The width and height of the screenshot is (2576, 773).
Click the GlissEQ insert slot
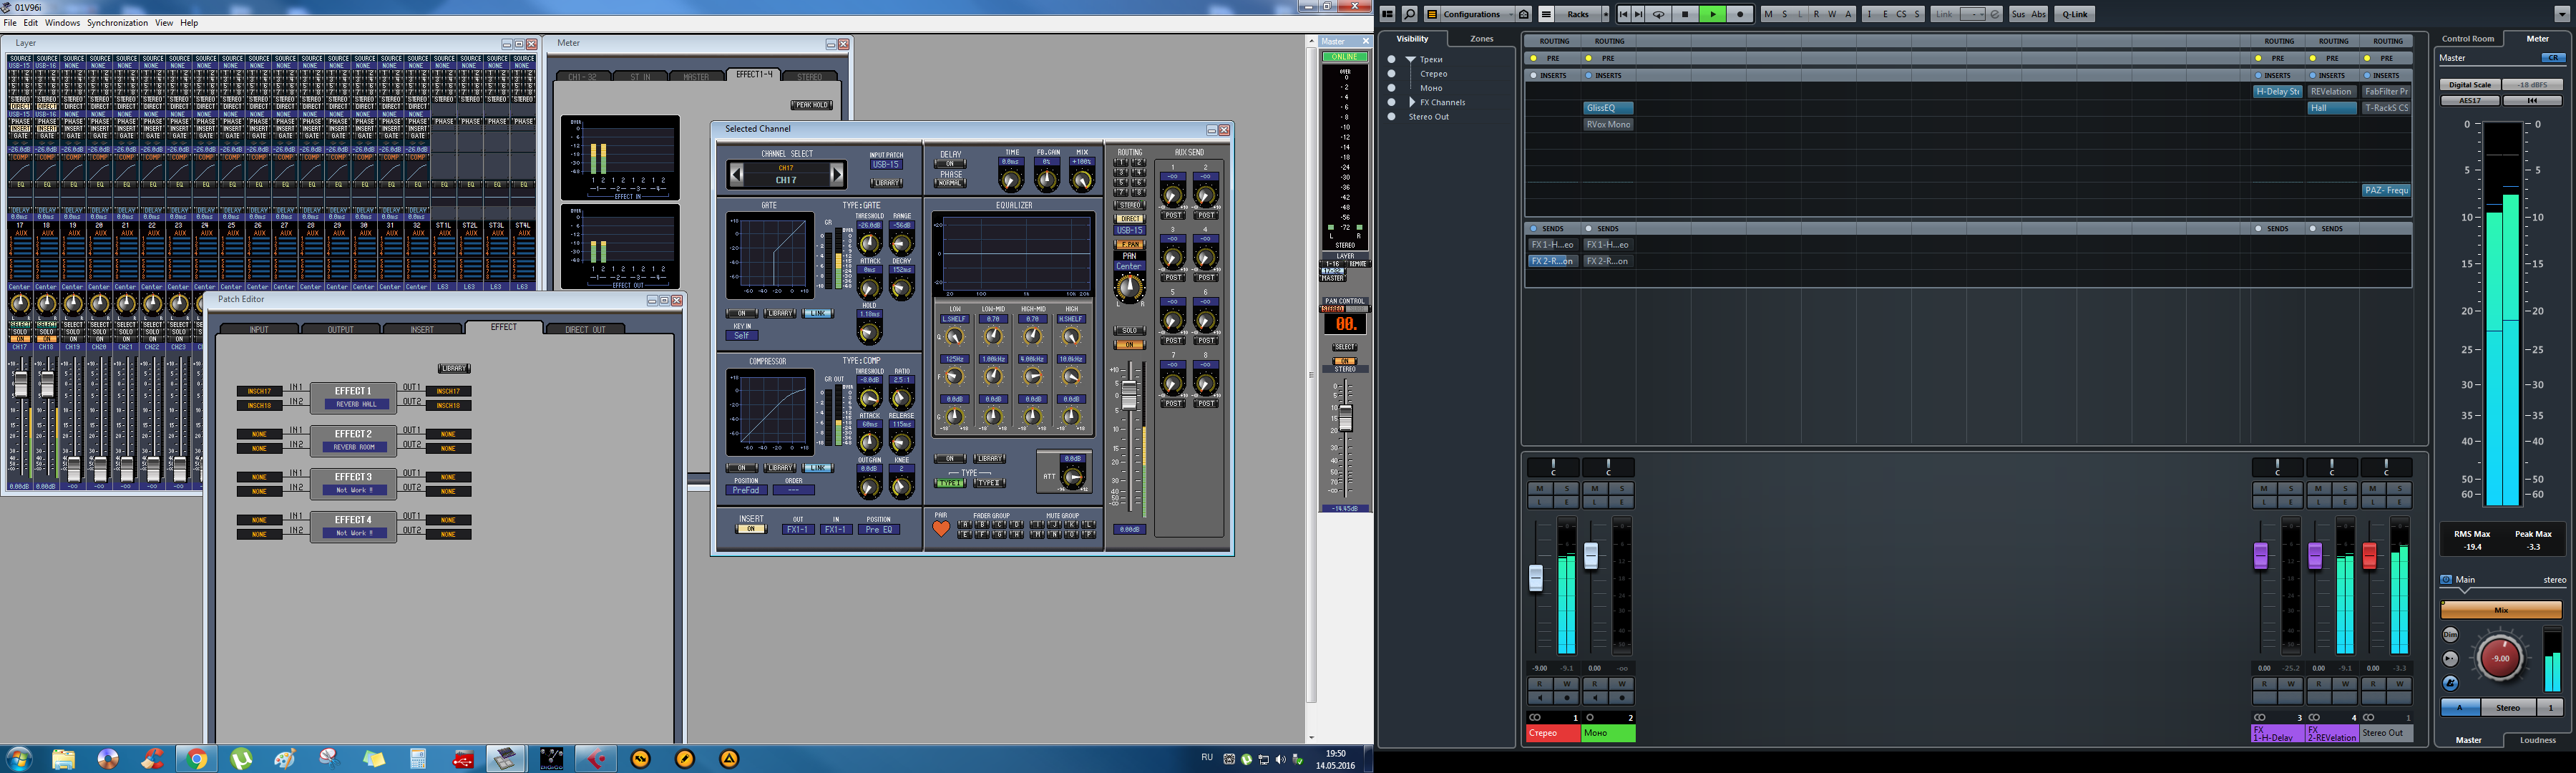1608,108
